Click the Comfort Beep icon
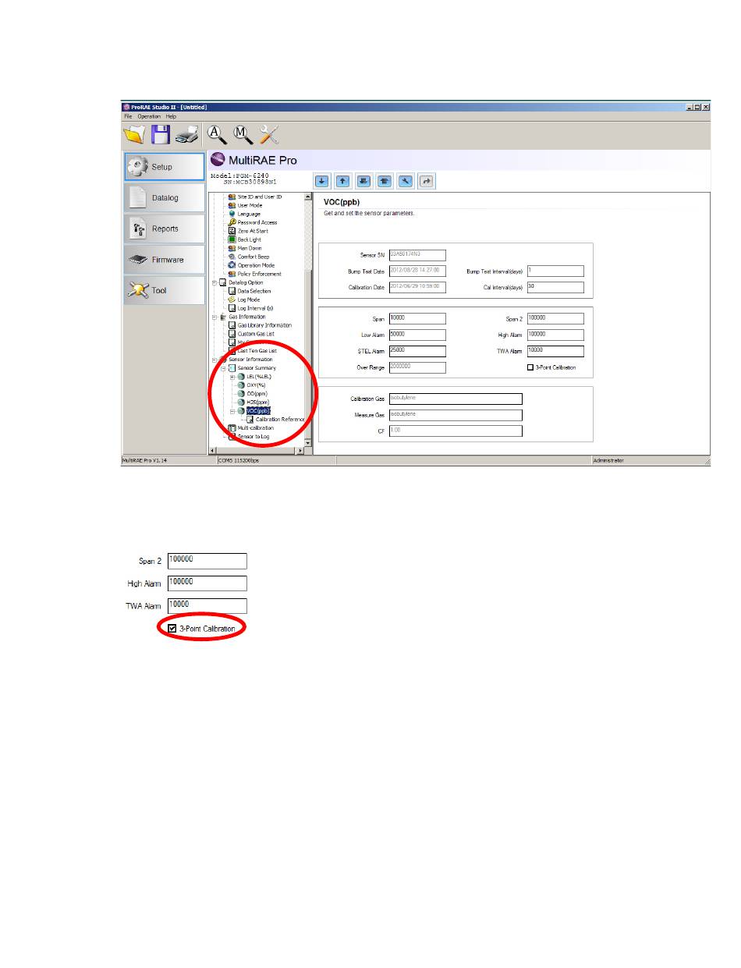741x968 pixels. pos(232,257)
